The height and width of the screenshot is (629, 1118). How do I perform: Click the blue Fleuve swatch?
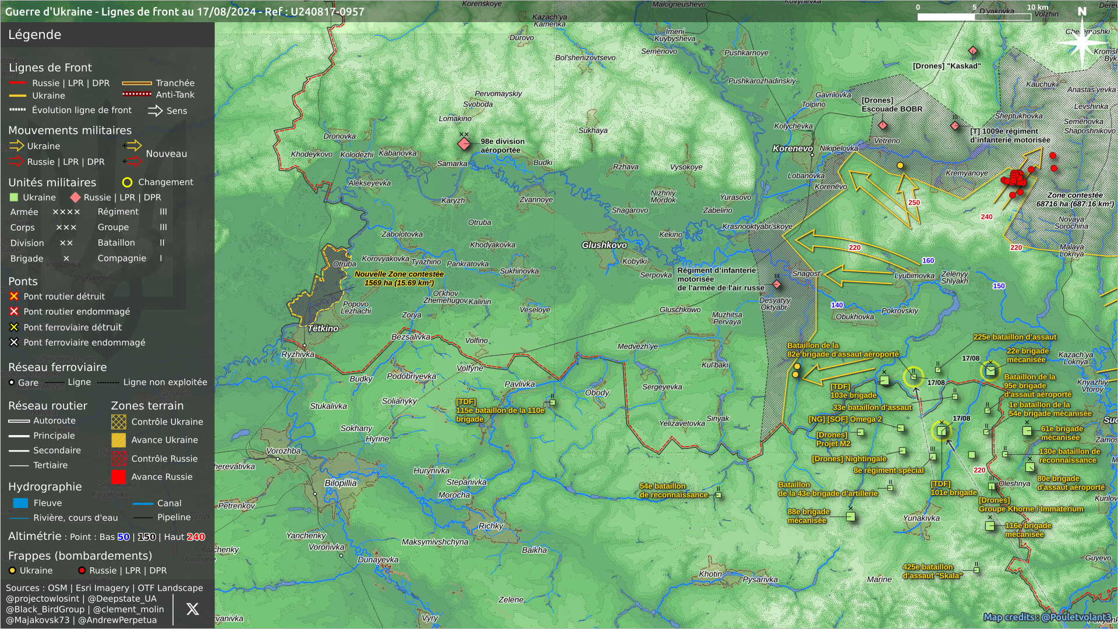20,503
